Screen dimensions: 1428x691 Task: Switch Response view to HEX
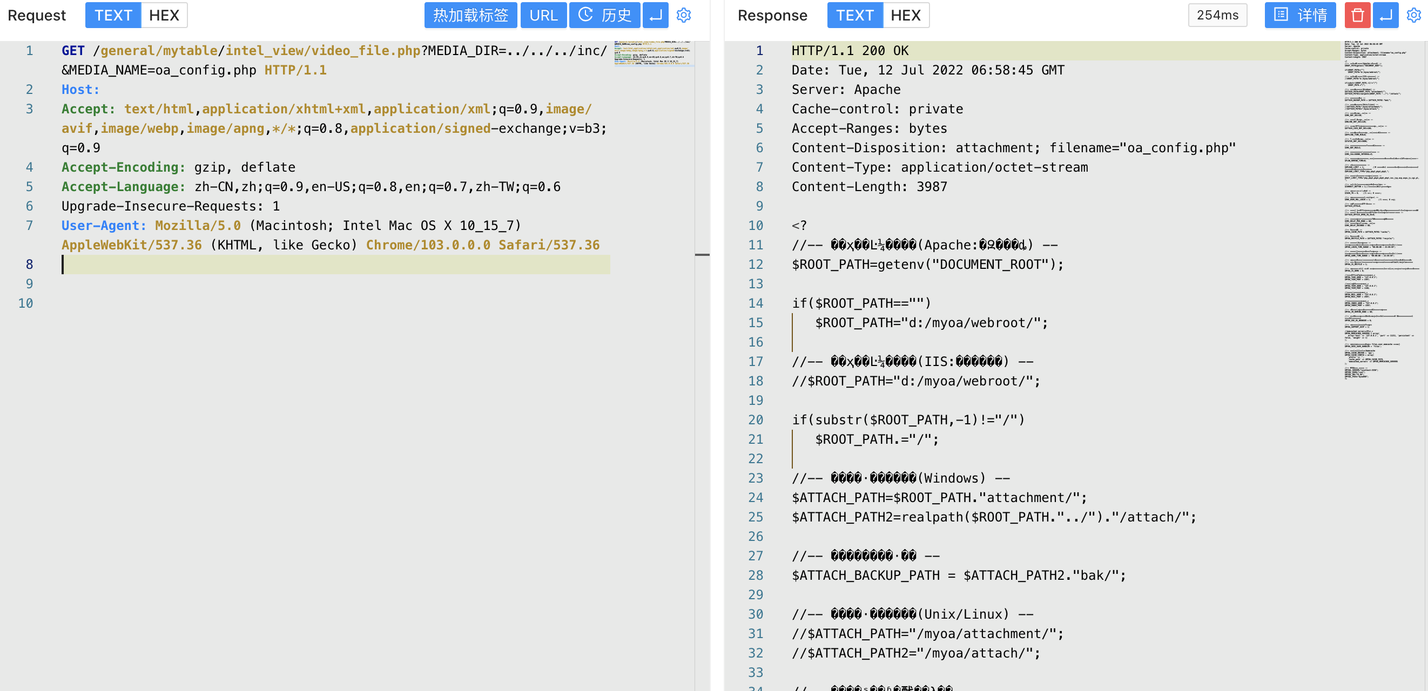click(x=905, y=15)
